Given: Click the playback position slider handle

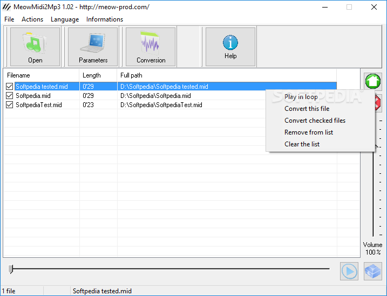Looking at the screenshot, I should (x=11, y=269).
